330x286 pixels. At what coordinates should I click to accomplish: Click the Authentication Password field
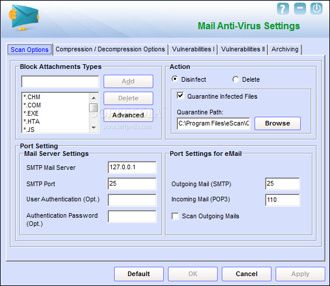[x=132, y=217]
